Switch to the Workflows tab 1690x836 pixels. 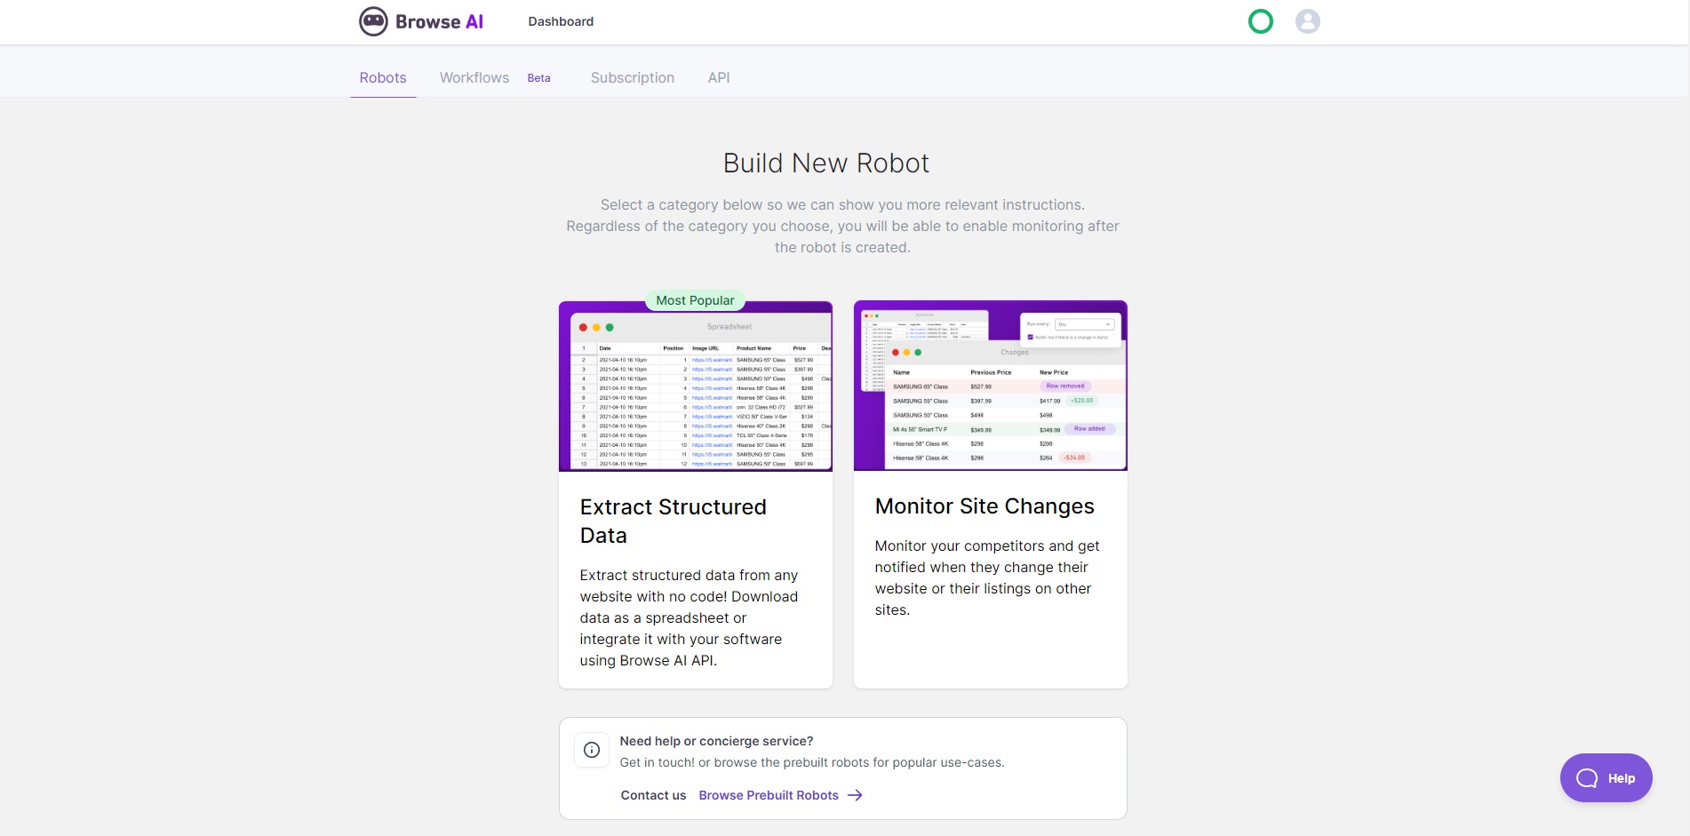pyautogui.click(x=474, y=77)
